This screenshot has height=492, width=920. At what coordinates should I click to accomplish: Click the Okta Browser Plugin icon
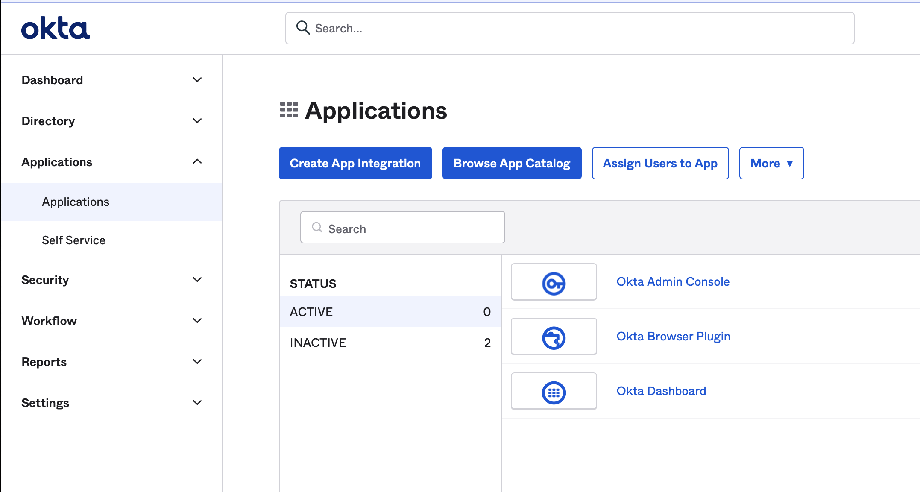[554, 338]
